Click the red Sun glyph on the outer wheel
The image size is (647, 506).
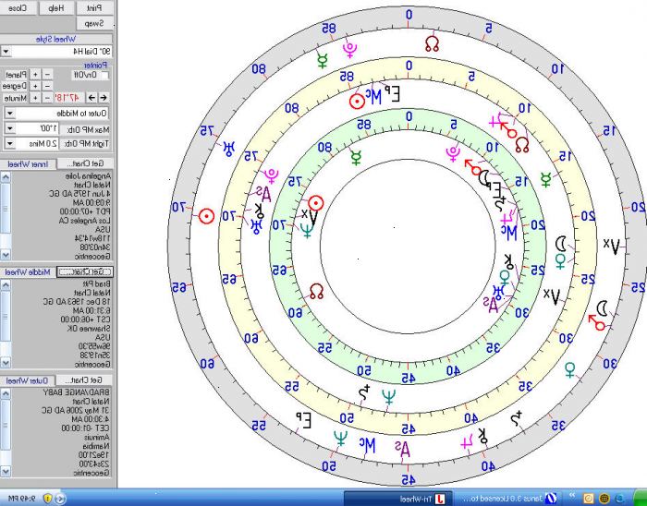pyautogui.click(x=206, y=216)
